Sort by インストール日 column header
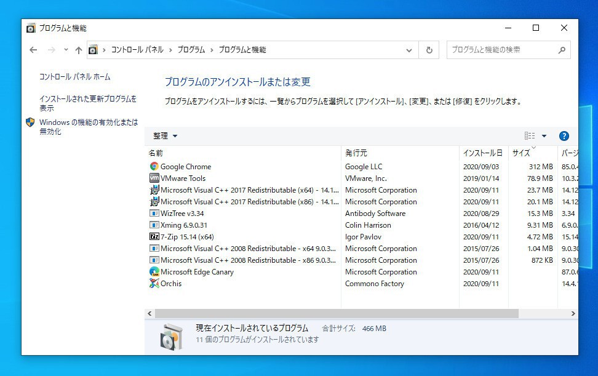Image resolution: width=598 pixels, height=376 pixels. [482, 153]
